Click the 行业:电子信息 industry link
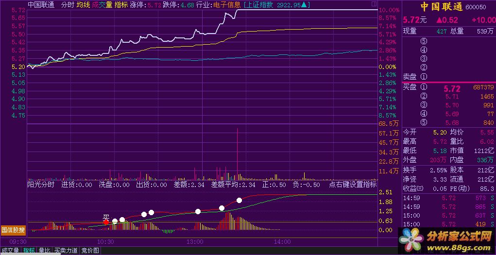The width and height of the screenshot is (496, 255). pos(218,5)
